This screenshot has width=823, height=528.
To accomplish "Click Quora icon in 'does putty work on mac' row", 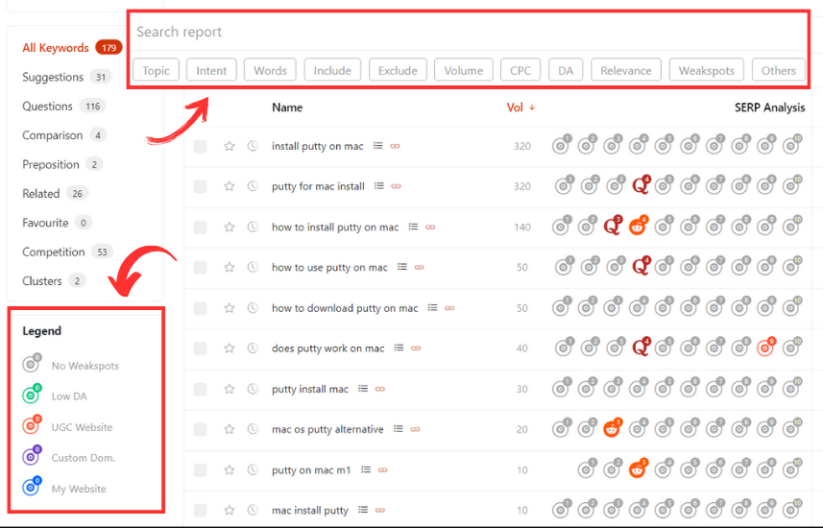I will [641, 347].
